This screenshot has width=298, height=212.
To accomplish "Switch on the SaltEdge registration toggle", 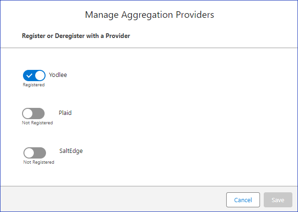I will 35,153.
